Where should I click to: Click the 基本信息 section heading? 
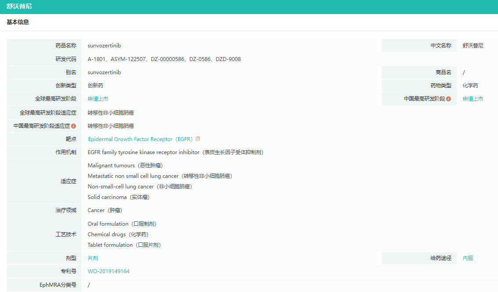point(18,22)
